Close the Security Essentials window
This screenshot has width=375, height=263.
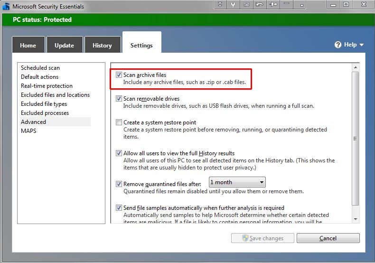click(x=364, y=5)
